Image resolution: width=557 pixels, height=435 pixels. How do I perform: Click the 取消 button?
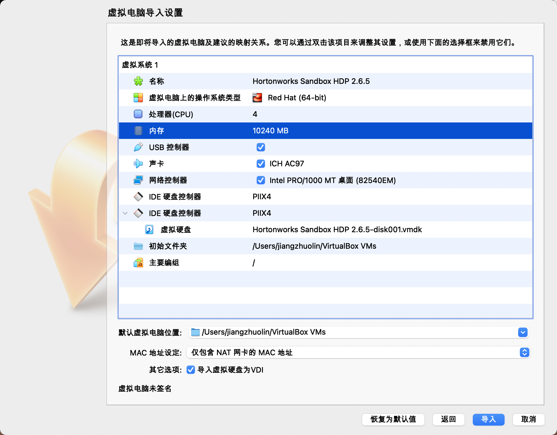[529, 419]
